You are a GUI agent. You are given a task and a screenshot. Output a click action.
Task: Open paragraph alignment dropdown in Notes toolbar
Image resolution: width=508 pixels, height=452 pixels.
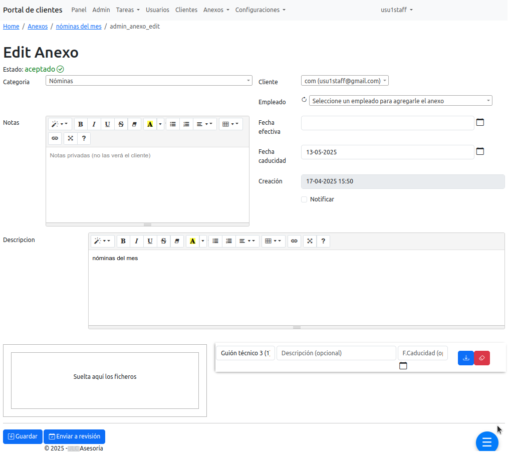[204, 124]
